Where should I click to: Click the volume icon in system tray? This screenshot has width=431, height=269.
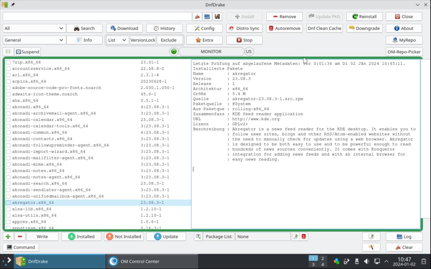[367, 261]
